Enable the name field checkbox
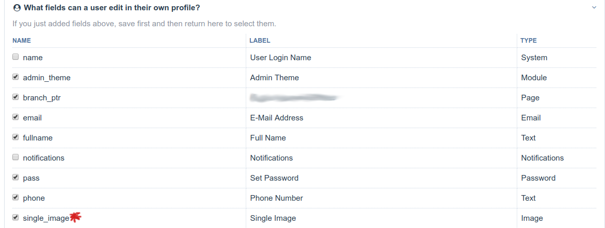The height and width of the screenshot is (228, 605). (x=15, y=57)
